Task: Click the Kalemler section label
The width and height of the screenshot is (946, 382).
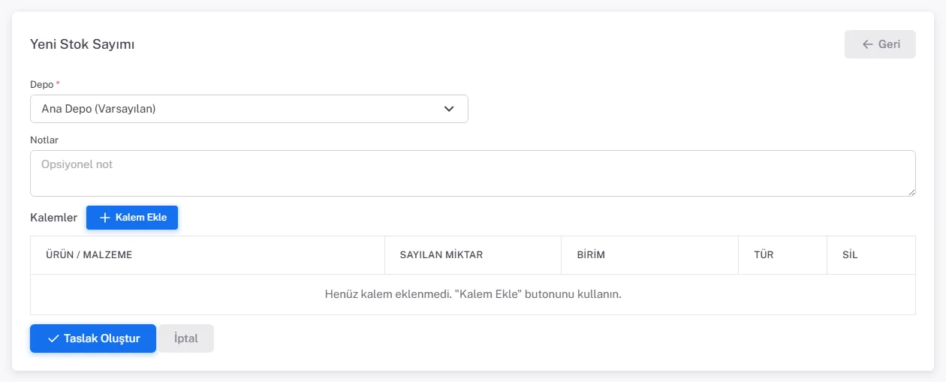Action: click(x=53, y=218)
